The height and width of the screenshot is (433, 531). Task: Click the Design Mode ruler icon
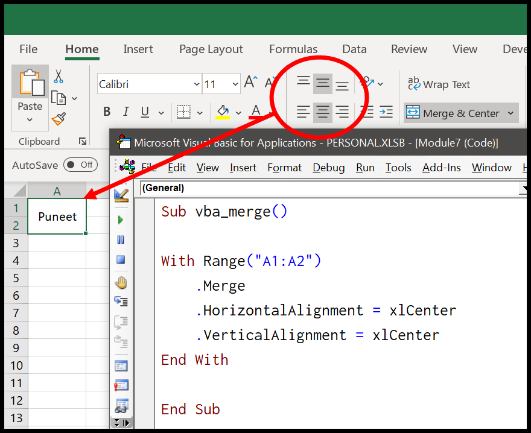point(121,195)
